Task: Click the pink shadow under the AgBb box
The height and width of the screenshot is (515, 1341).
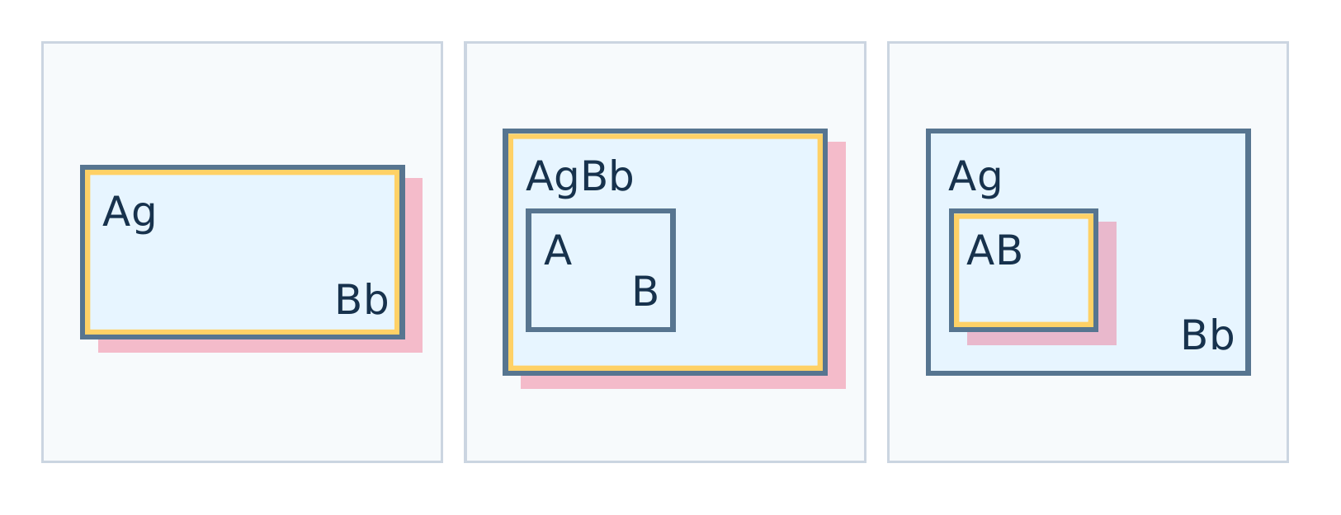Action: 683,382
